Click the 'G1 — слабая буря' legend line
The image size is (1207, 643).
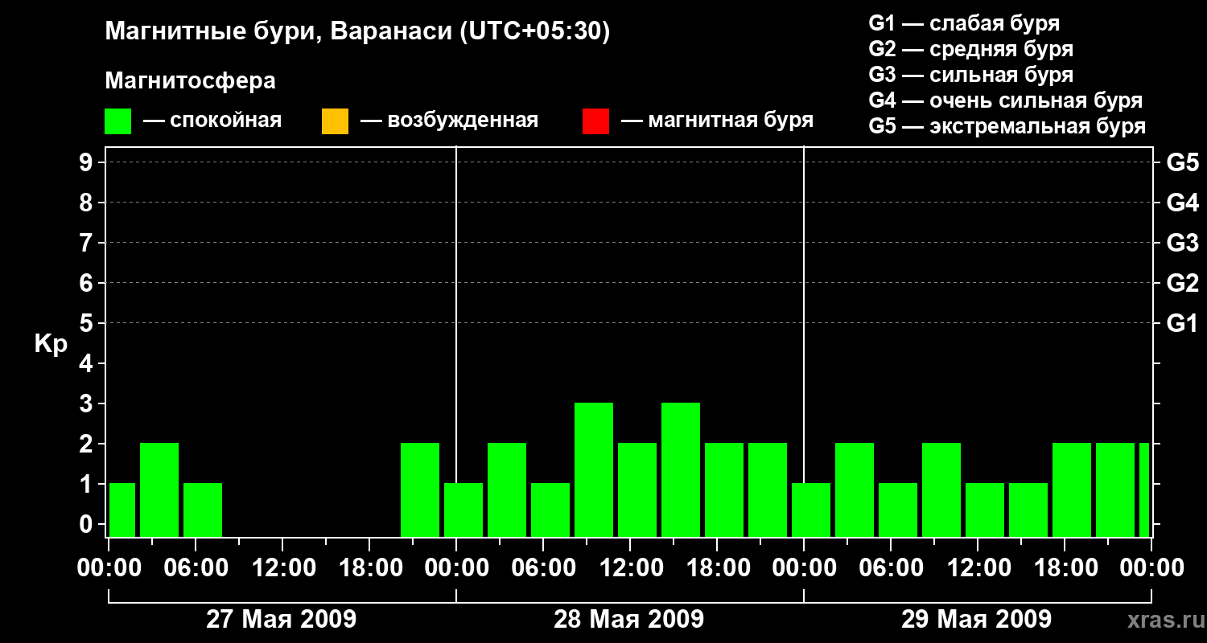[964, 23]
